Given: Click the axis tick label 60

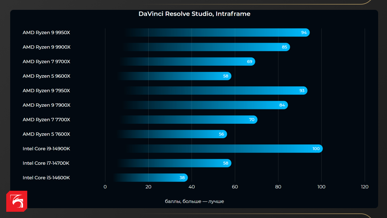Looking at the screenshot, I should pos(235,187).
